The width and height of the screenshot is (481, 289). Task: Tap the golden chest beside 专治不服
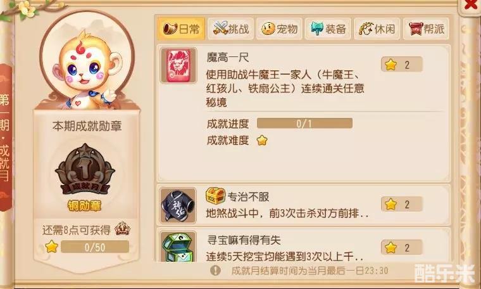(215, 196)
